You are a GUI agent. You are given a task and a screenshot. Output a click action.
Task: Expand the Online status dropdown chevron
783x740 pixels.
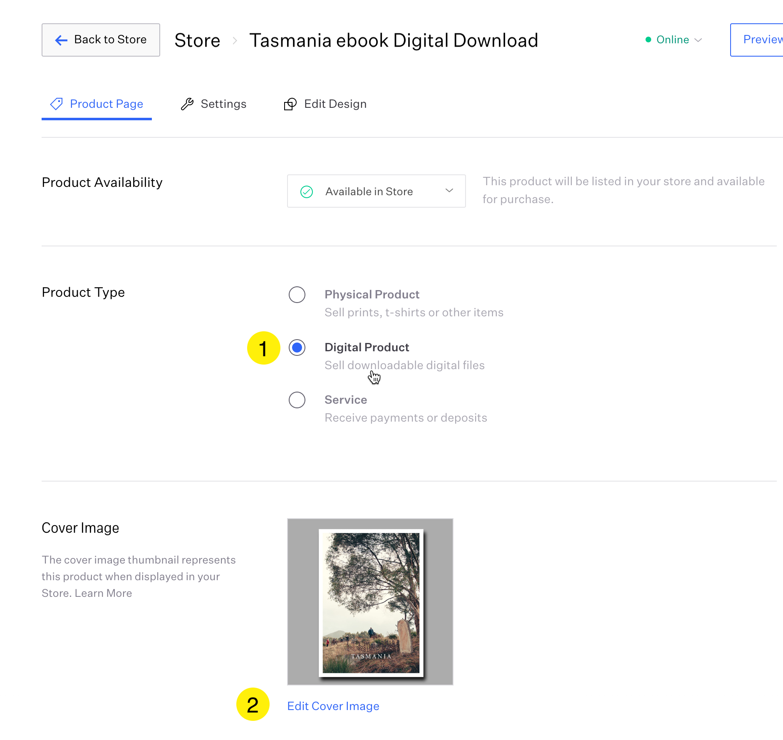(699, 40)
